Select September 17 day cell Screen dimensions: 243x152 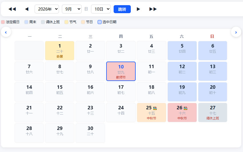[x=121, y=92]
